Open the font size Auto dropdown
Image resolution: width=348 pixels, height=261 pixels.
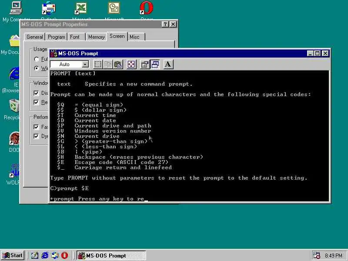(85, 64)
